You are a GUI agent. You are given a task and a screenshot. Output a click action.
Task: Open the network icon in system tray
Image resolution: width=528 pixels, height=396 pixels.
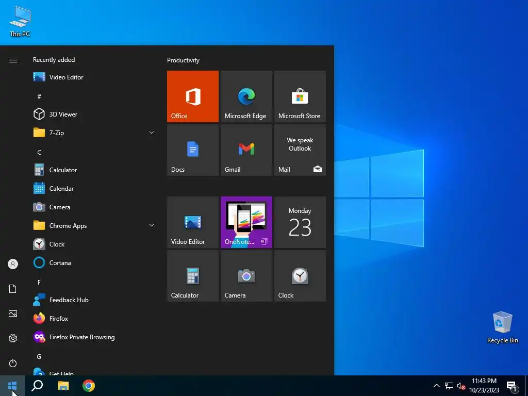[x=449, y=386]
